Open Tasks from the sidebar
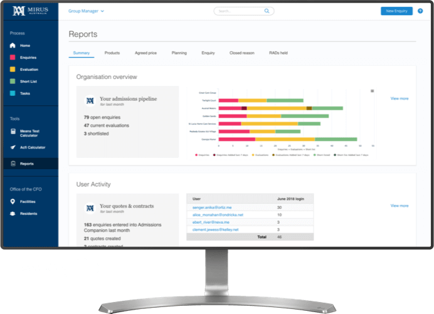Viewport: 434px width, 314px height. (x=25, y=93)
